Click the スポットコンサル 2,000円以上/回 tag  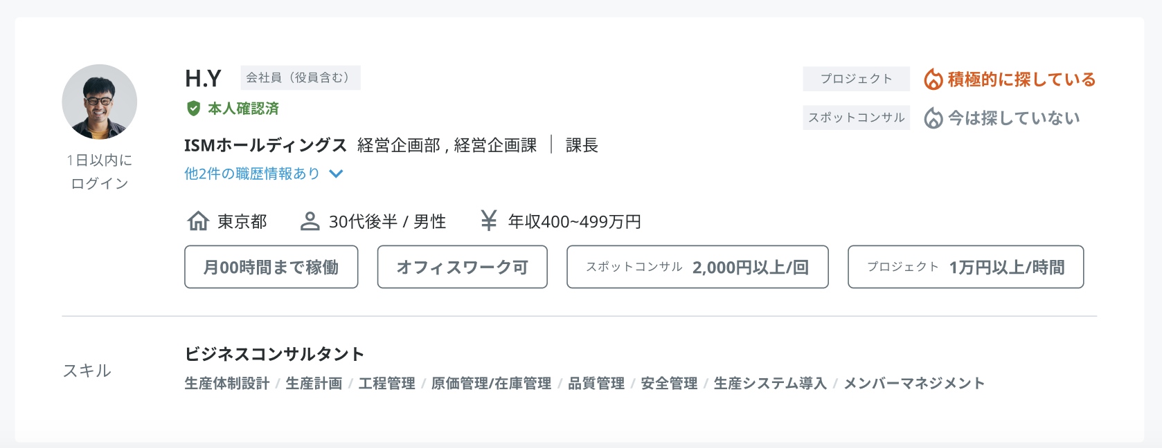pyautogui.click(x=697, y=267)
